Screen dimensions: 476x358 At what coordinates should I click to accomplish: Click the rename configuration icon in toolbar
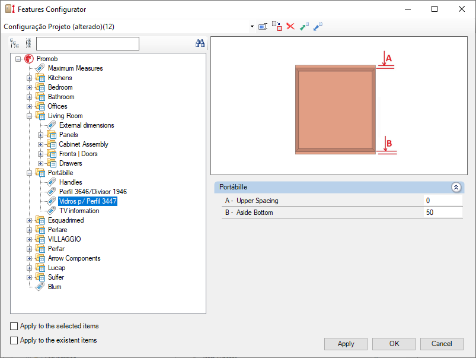pos(263,27)
